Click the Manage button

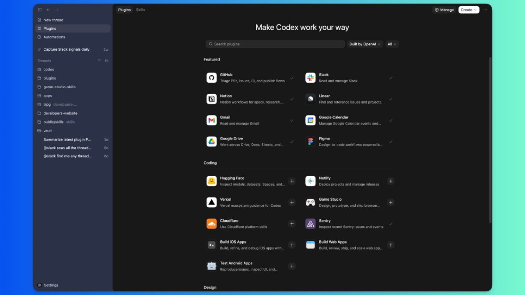pyautogui.click(x=444, y=10)
